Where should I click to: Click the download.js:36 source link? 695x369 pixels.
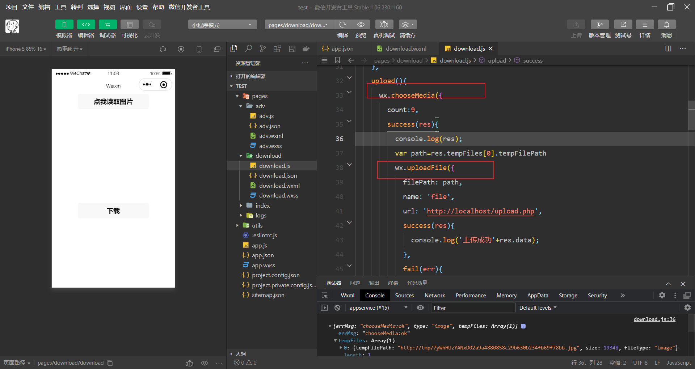(x=654, y=319)
